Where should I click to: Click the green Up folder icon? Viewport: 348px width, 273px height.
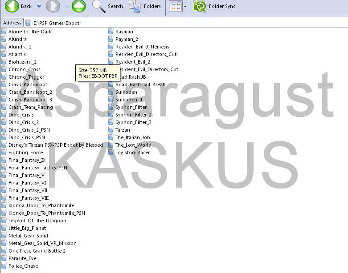[79, 6]
